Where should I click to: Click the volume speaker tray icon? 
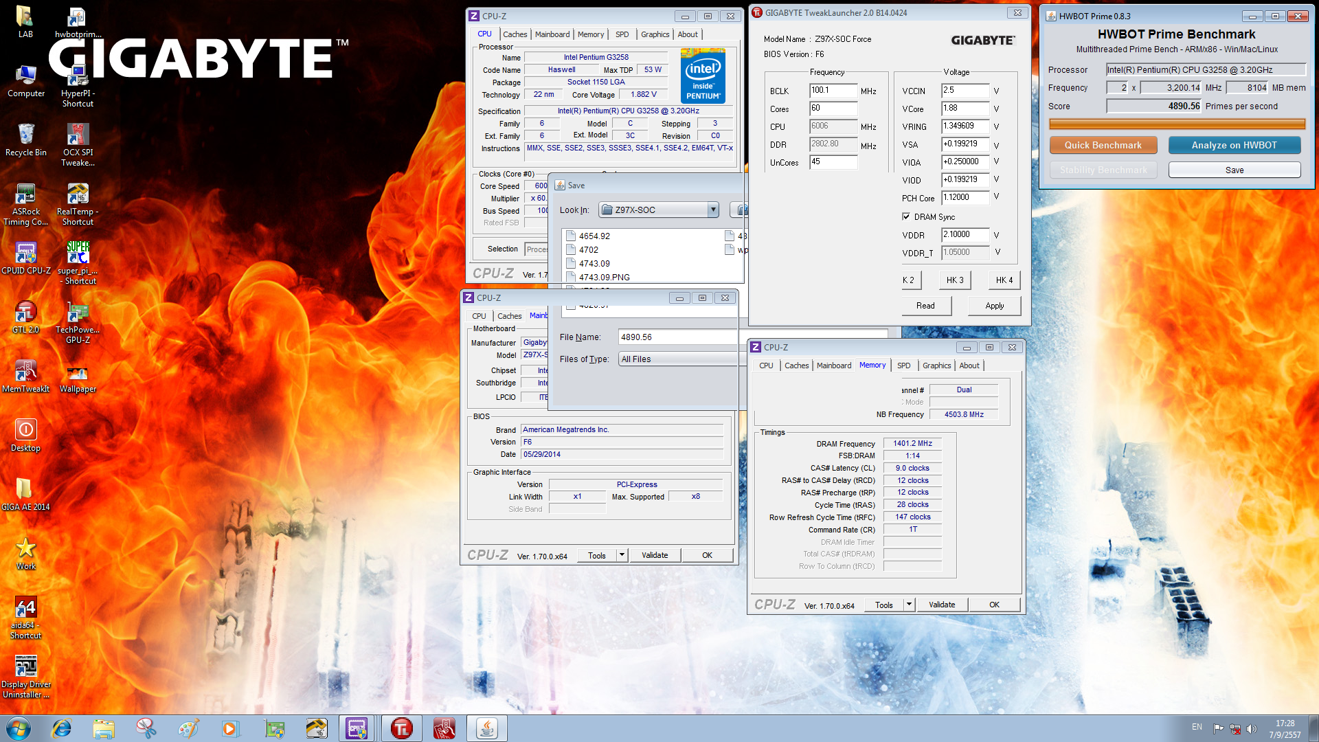point(1252,728)
